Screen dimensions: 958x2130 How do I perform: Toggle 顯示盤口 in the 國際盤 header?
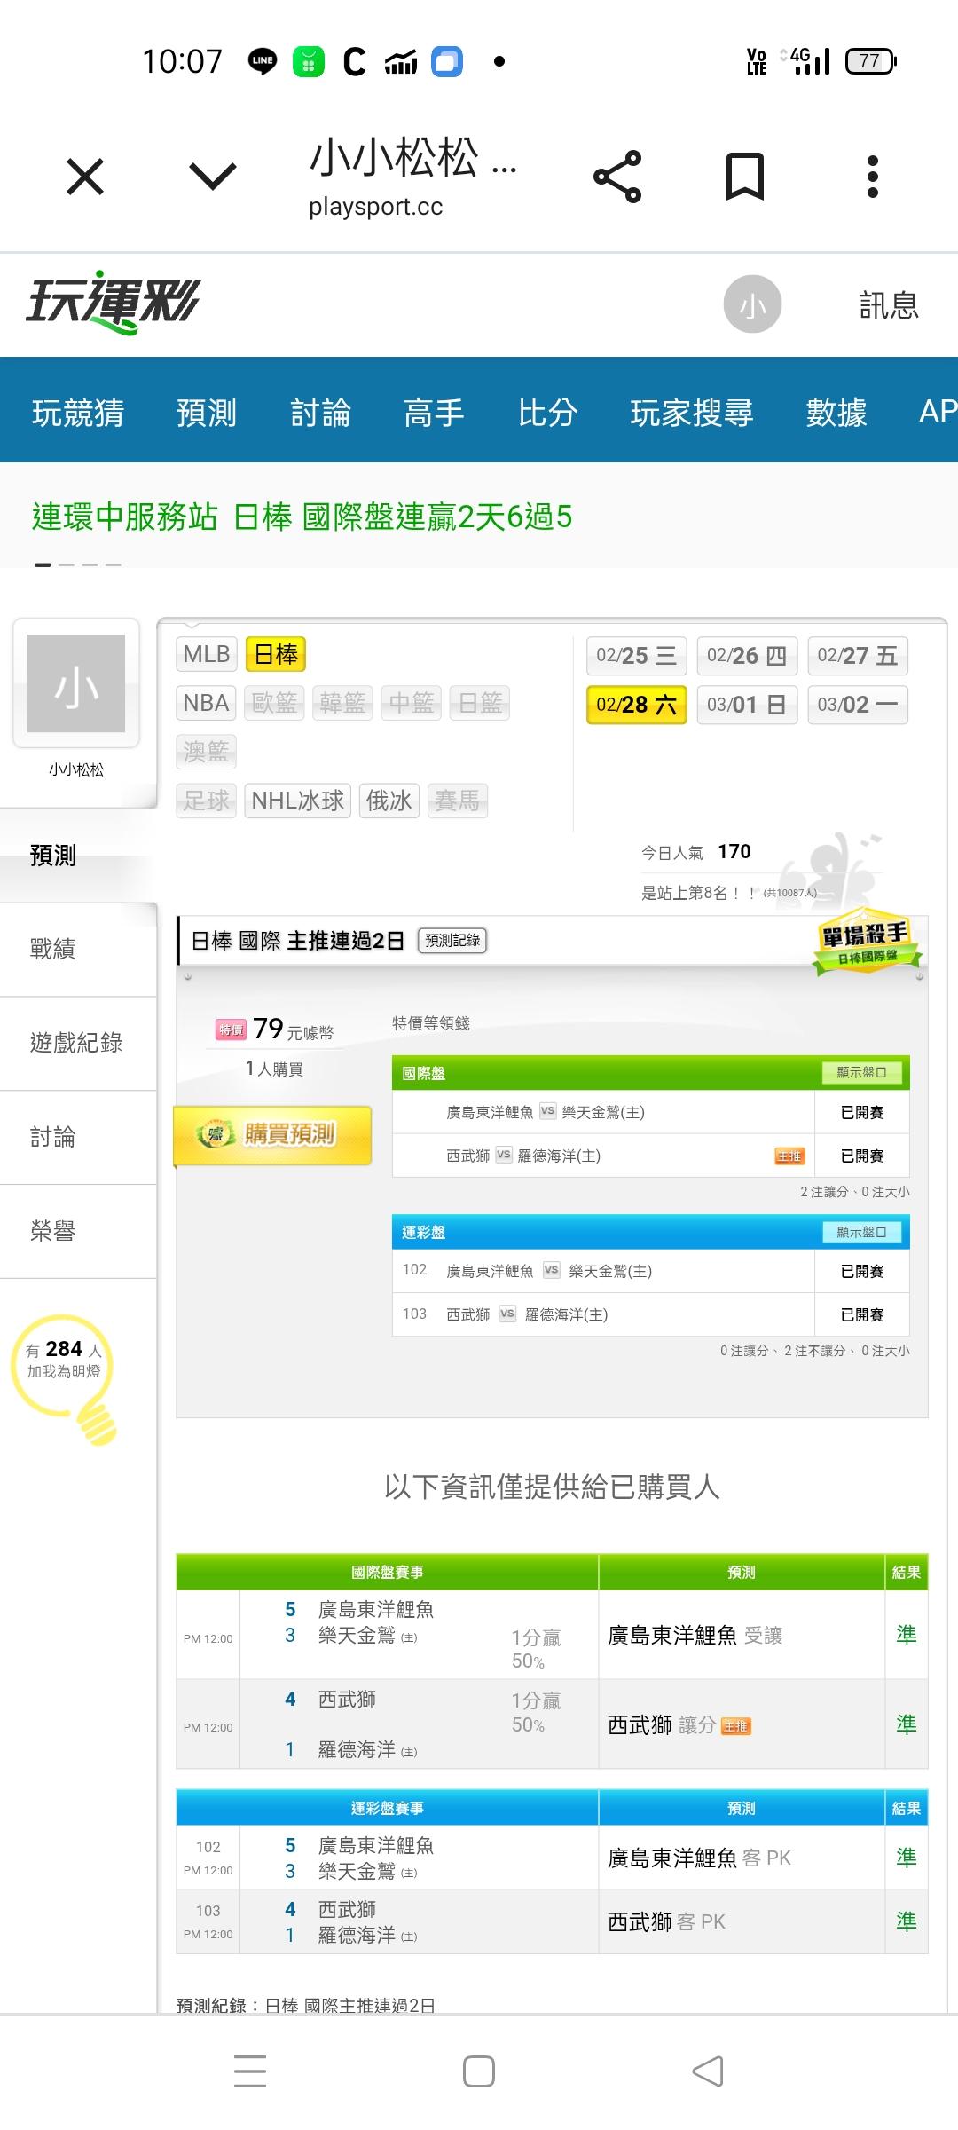pos(861,1073)
